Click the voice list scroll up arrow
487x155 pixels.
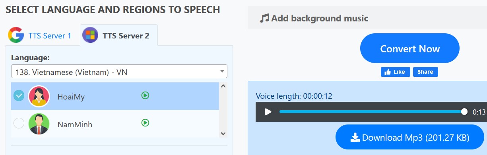pyautogui.click(x=223, y=86)
